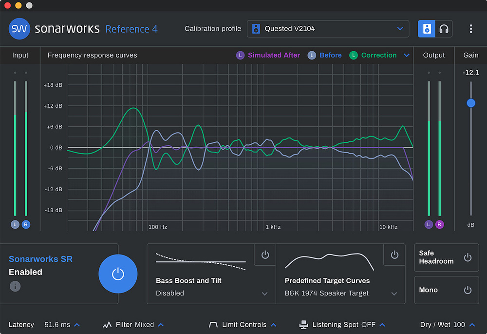
Task: Expand the Limit Controls panel
Action: pos(273,325)
